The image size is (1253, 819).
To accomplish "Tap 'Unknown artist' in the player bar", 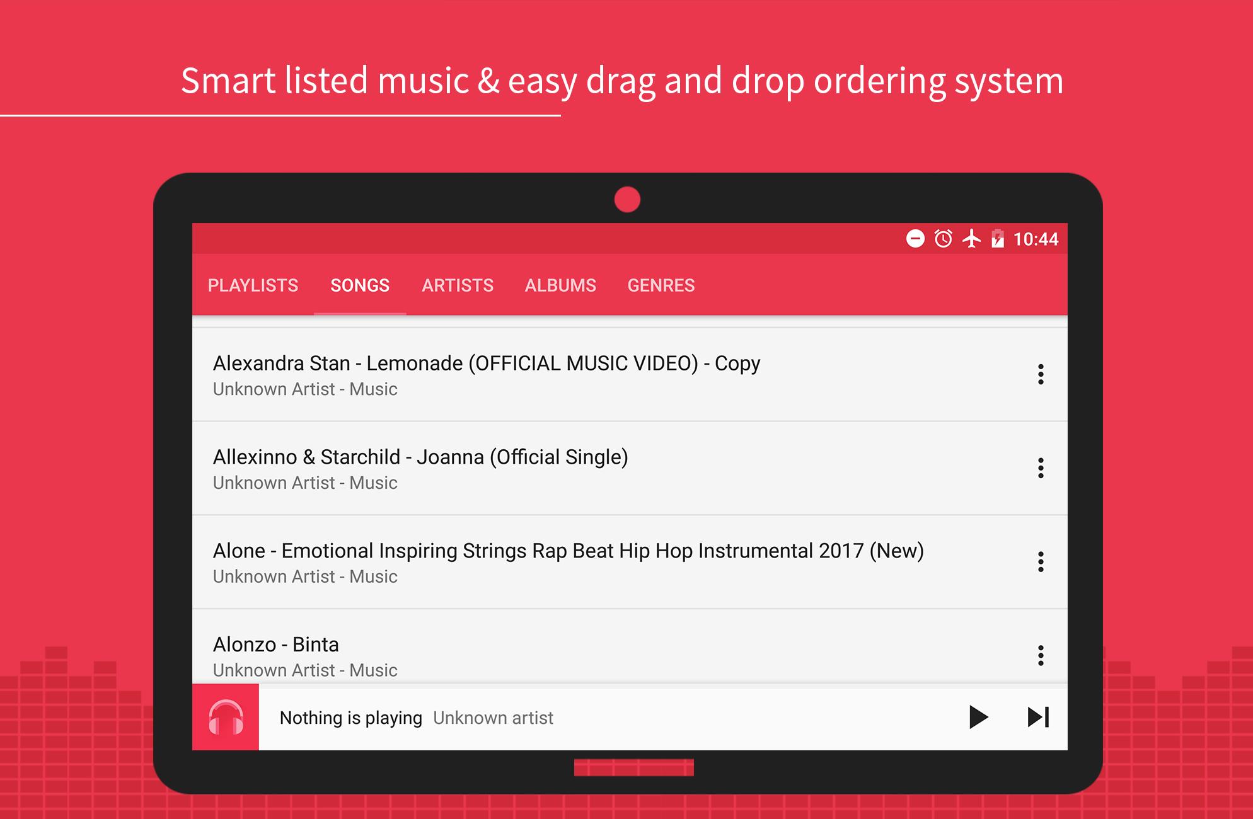I will click(493, 718).
